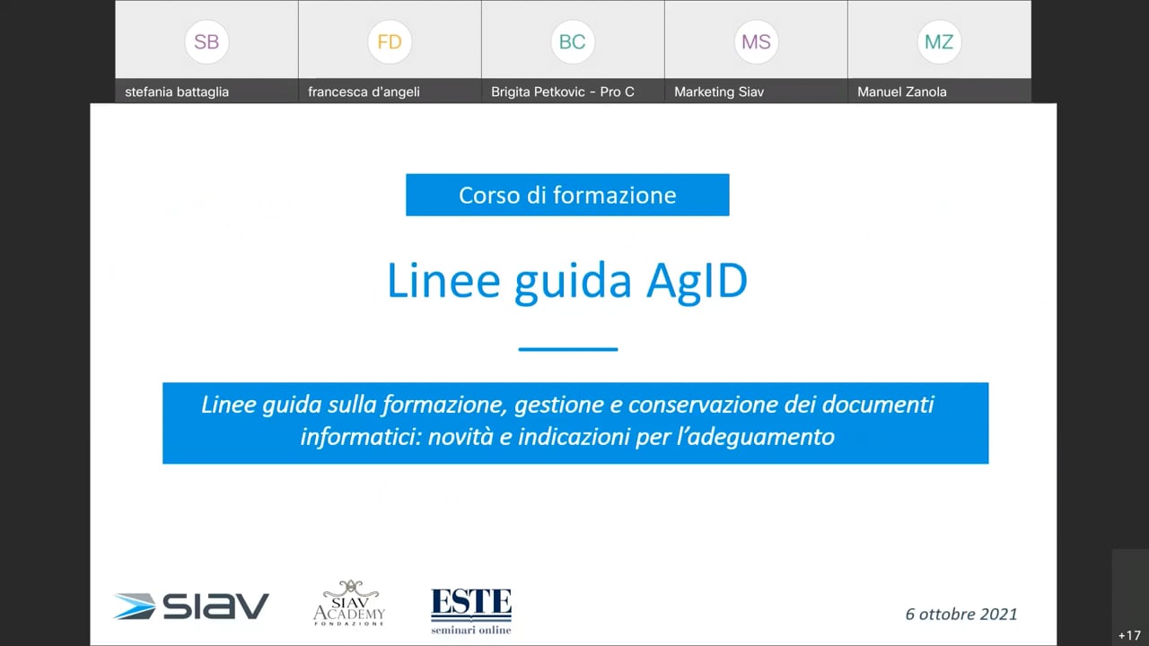
Task: Click the ESTE seminari online logo
Action: [x=471, y=611]
